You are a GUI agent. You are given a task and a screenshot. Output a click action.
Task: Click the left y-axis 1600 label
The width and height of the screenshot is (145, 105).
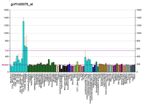[6, 10]
